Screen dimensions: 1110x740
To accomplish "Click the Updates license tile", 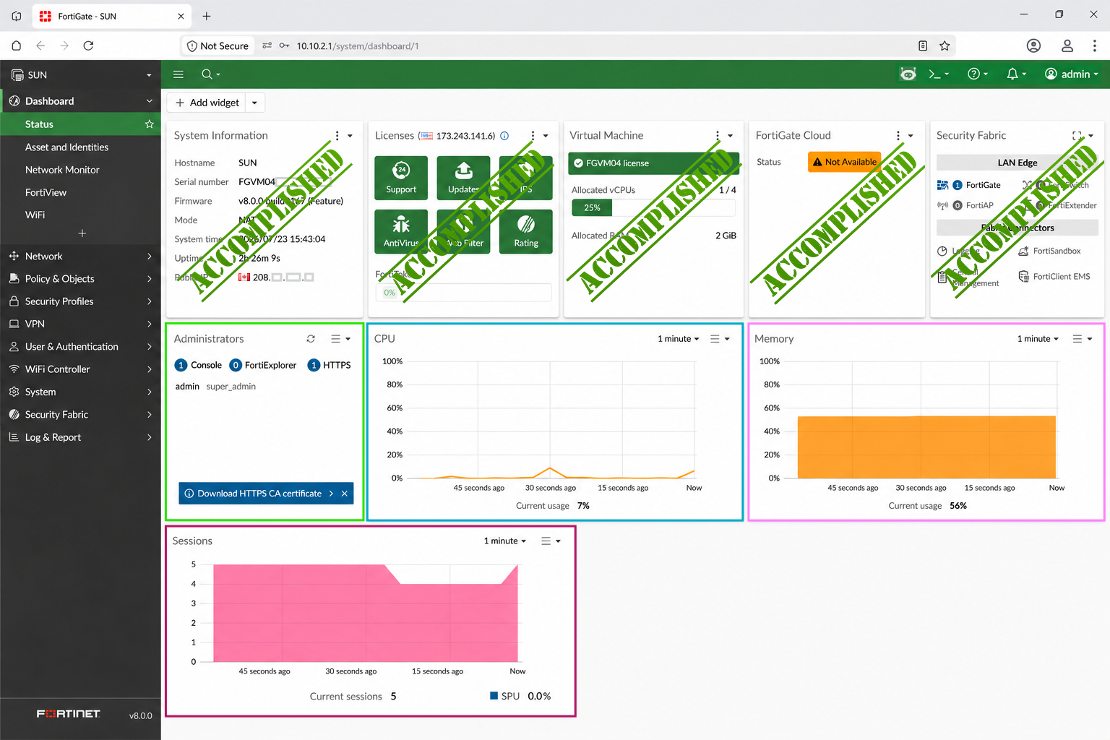I will click(463, 178).
